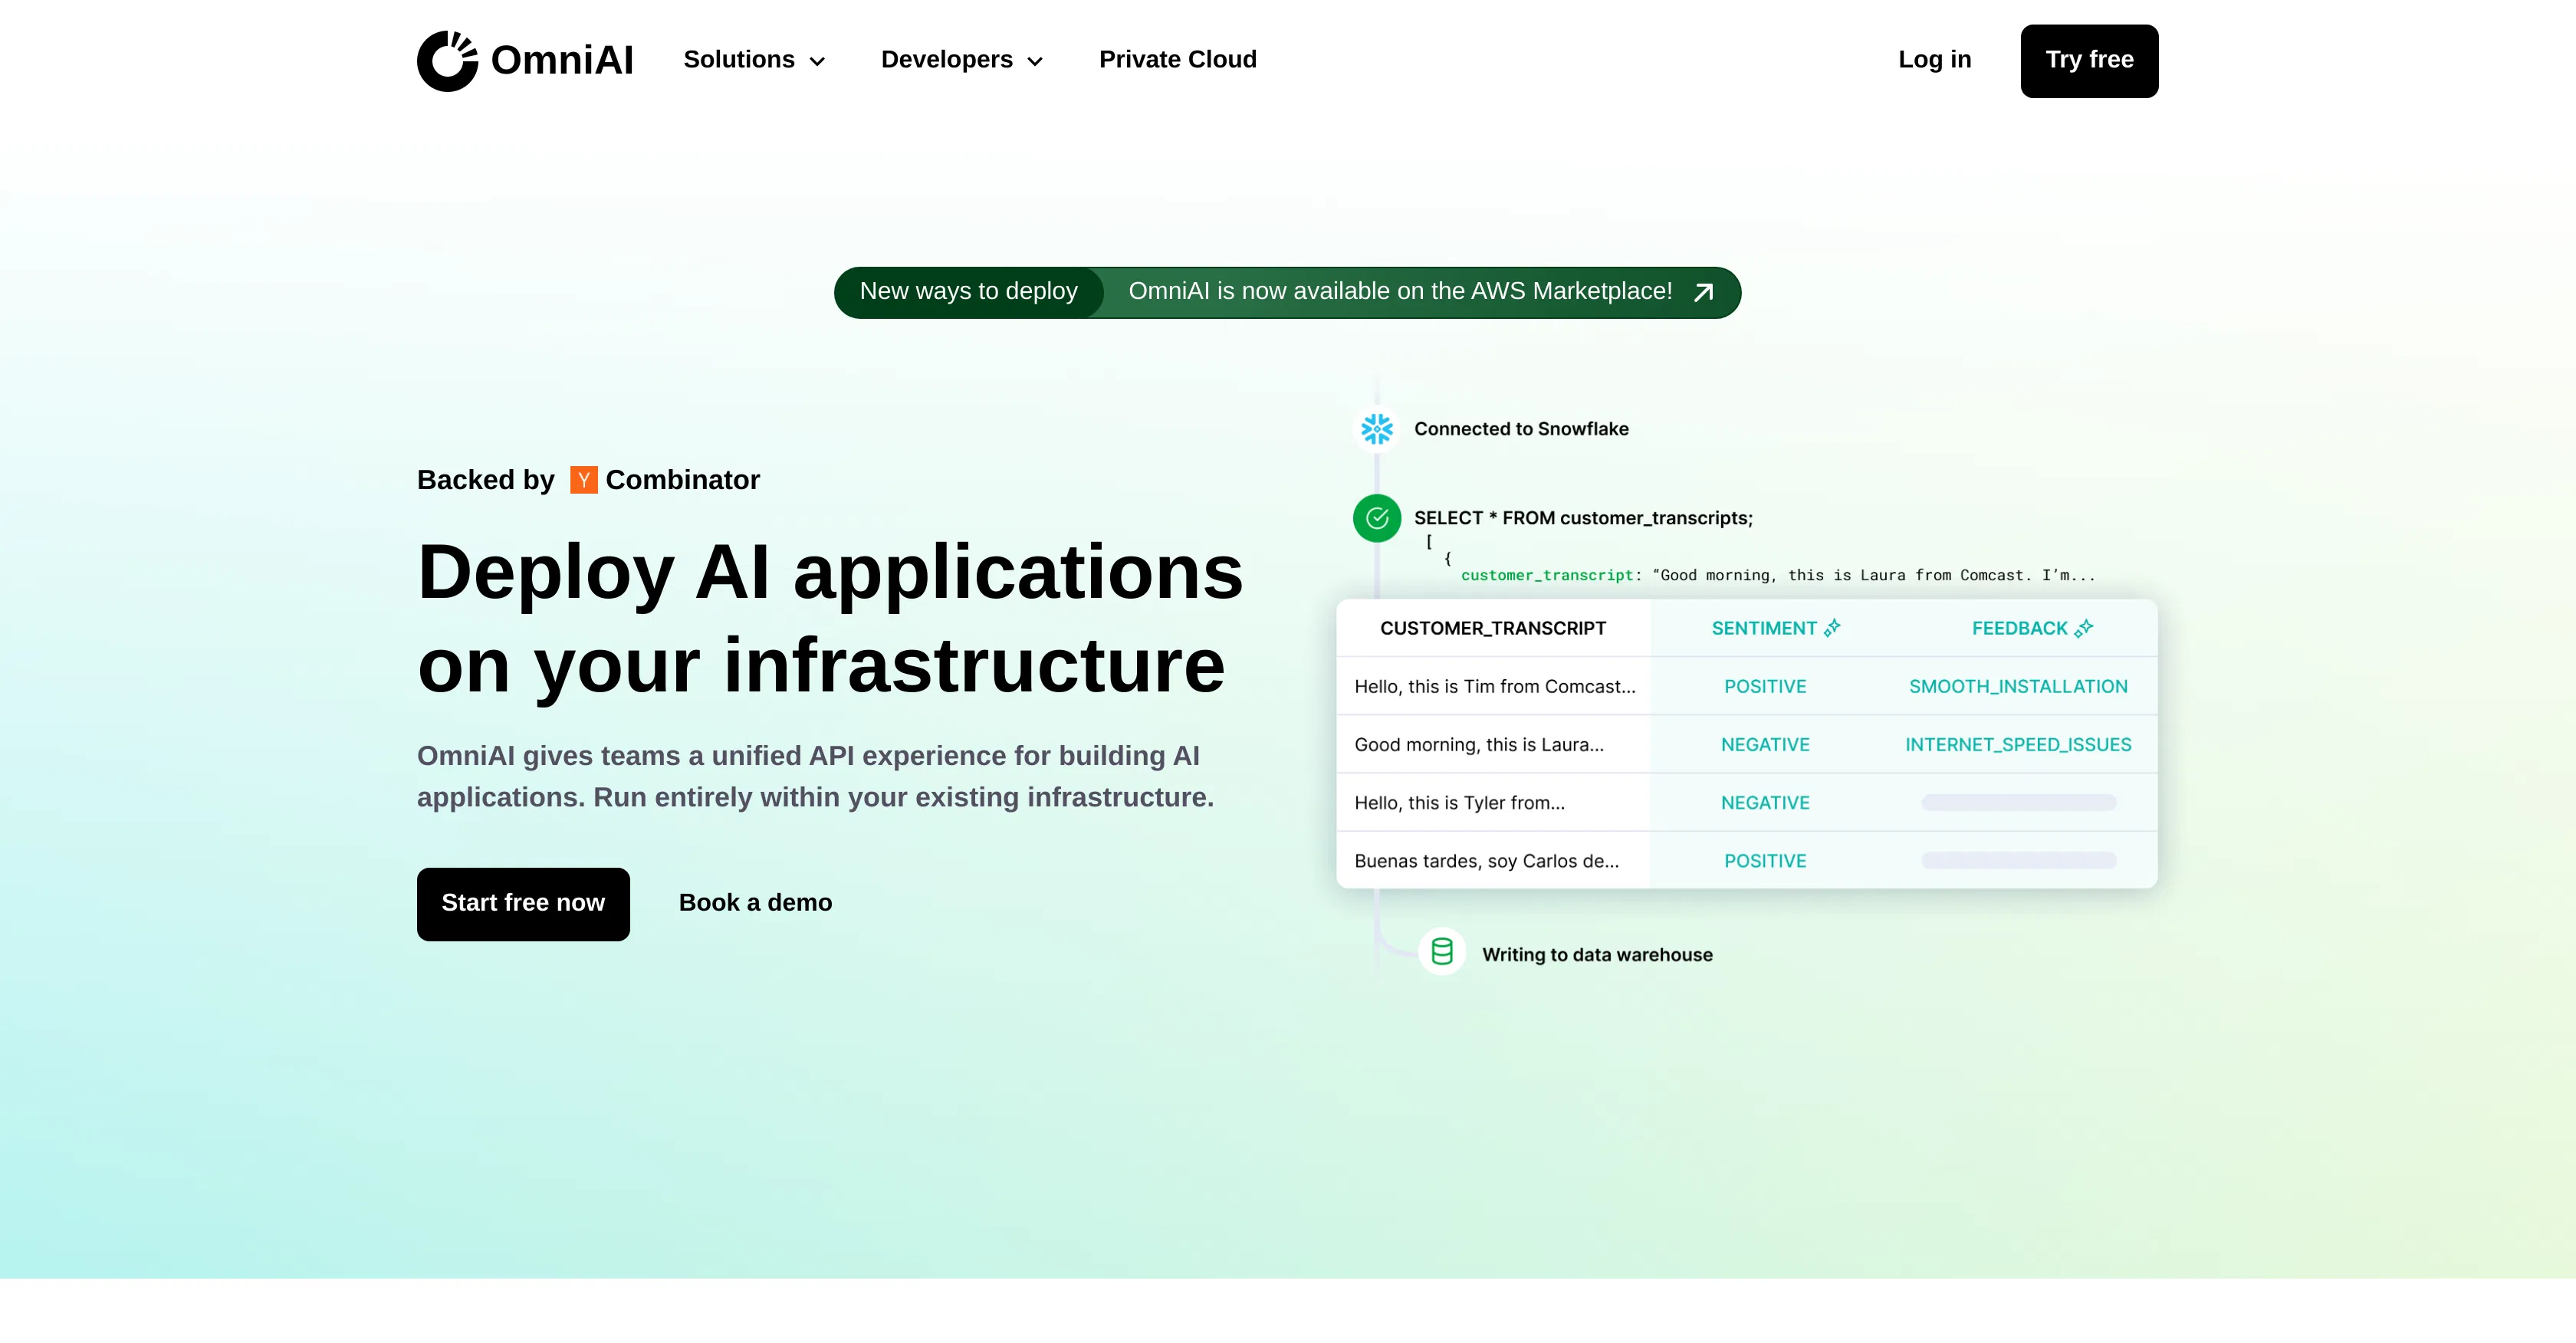Click the sparkle icon next to SENTIMENT
Screen dimensions: 2576x1343
click(x=1832, y=627)
